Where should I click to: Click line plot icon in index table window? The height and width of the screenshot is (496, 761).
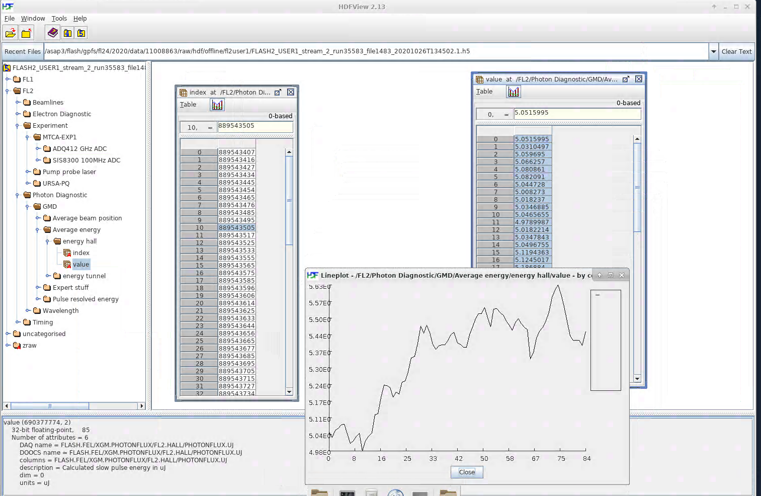217,105
